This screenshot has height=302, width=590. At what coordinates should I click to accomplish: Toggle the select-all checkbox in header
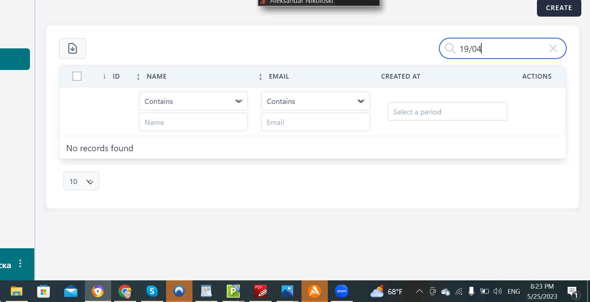click(77, 76)
